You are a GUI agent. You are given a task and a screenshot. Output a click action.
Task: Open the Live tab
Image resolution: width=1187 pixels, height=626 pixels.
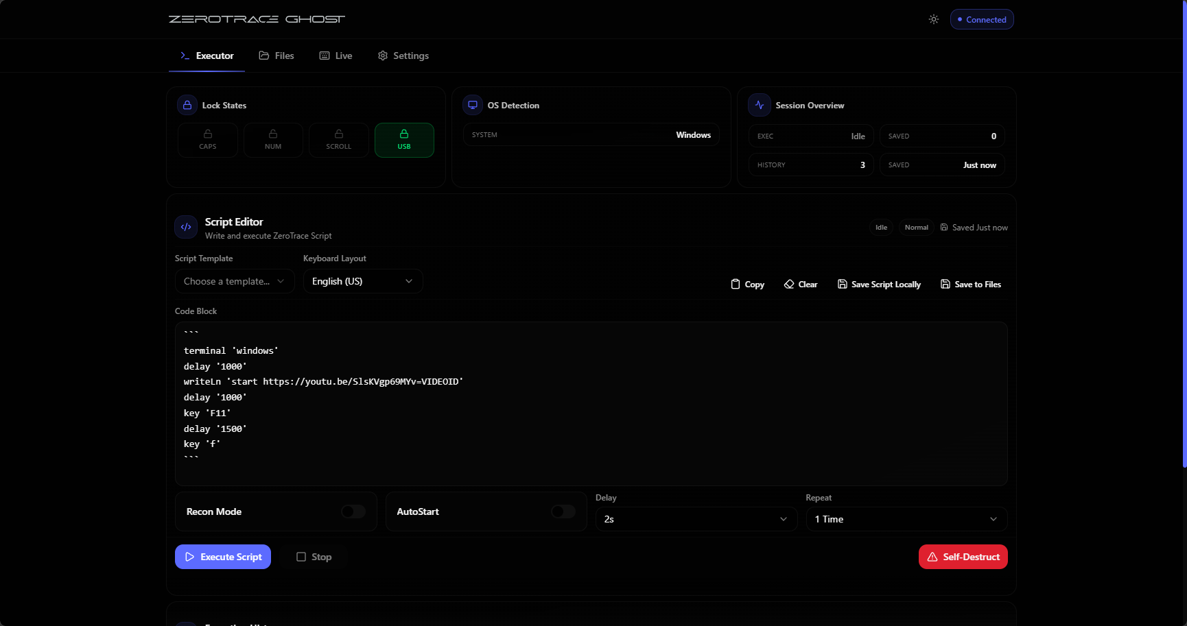[336, 56]
